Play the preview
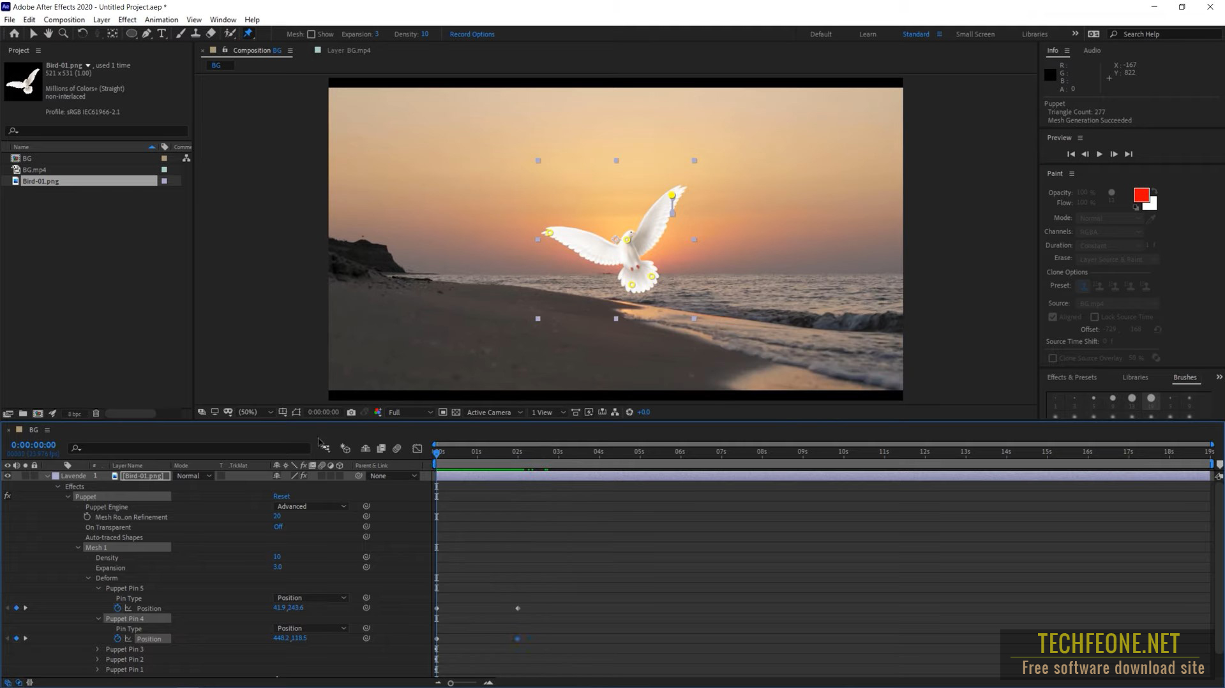Viewport: 1225px width, 688px height. (1099, 154)
